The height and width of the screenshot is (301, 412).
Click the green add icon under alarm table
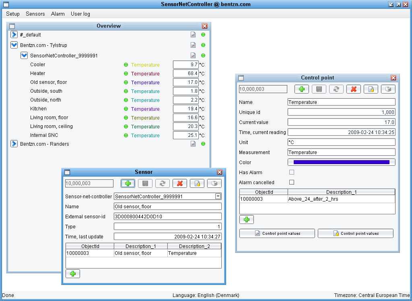[x=247, y=220]
